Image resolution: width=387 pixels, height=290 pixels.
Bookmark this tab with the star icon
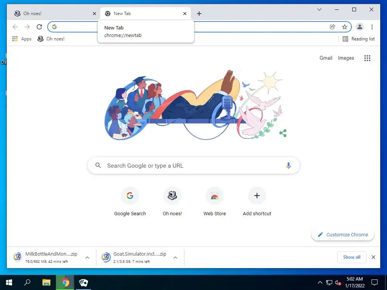[x=345, y=27]
